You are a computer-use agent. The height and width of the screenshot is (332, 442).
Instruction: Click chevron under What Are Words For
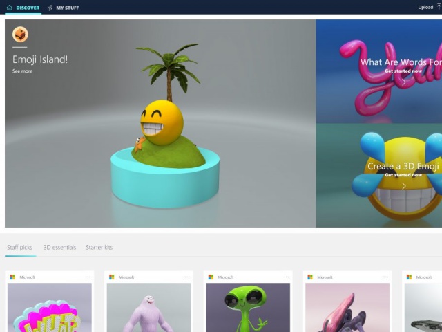403,81
